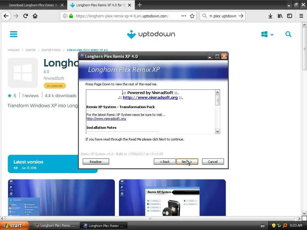The height and width of the screenshot is (230, 307).
Task: Close the Download Longhorn Plex Remix tab
Action: tap(62, 5)
